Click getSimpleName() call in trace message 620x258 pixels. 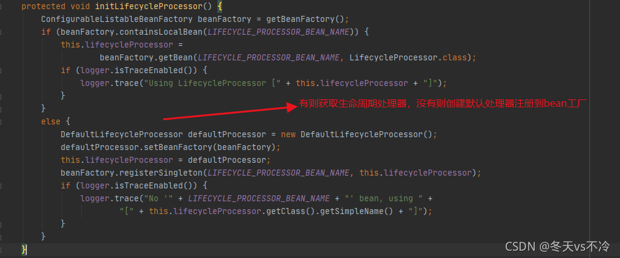pyautogui.click(x=378, y=211)
